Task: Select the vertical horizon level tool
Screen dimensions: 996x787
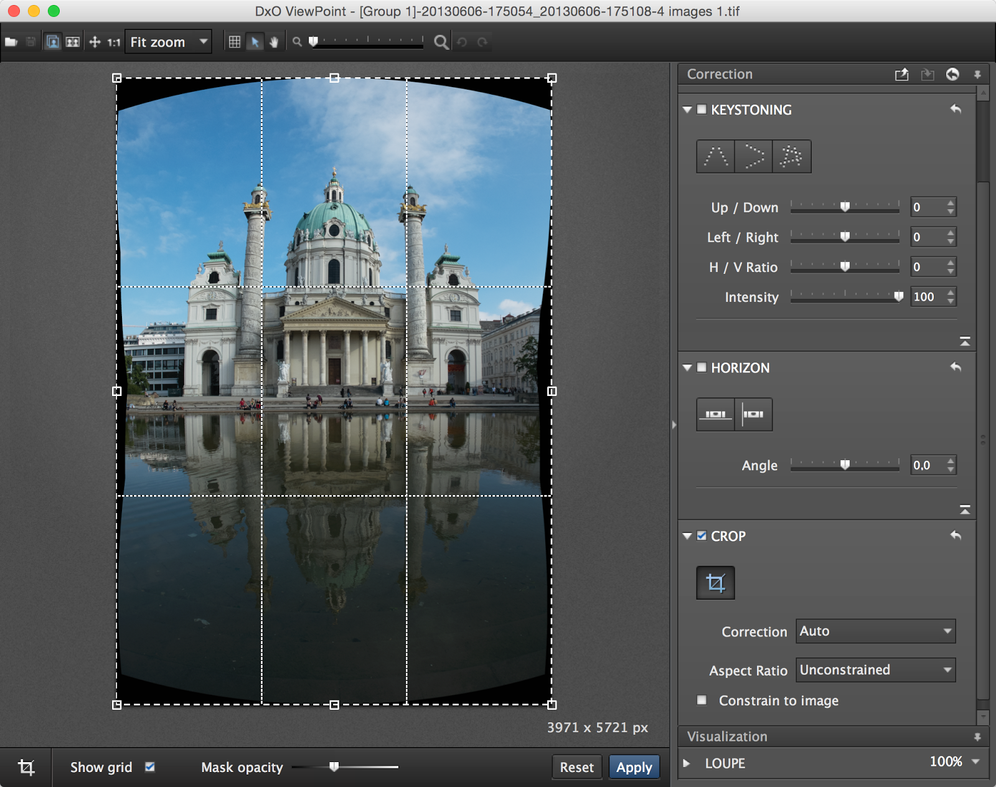Action: pos(753,415)
